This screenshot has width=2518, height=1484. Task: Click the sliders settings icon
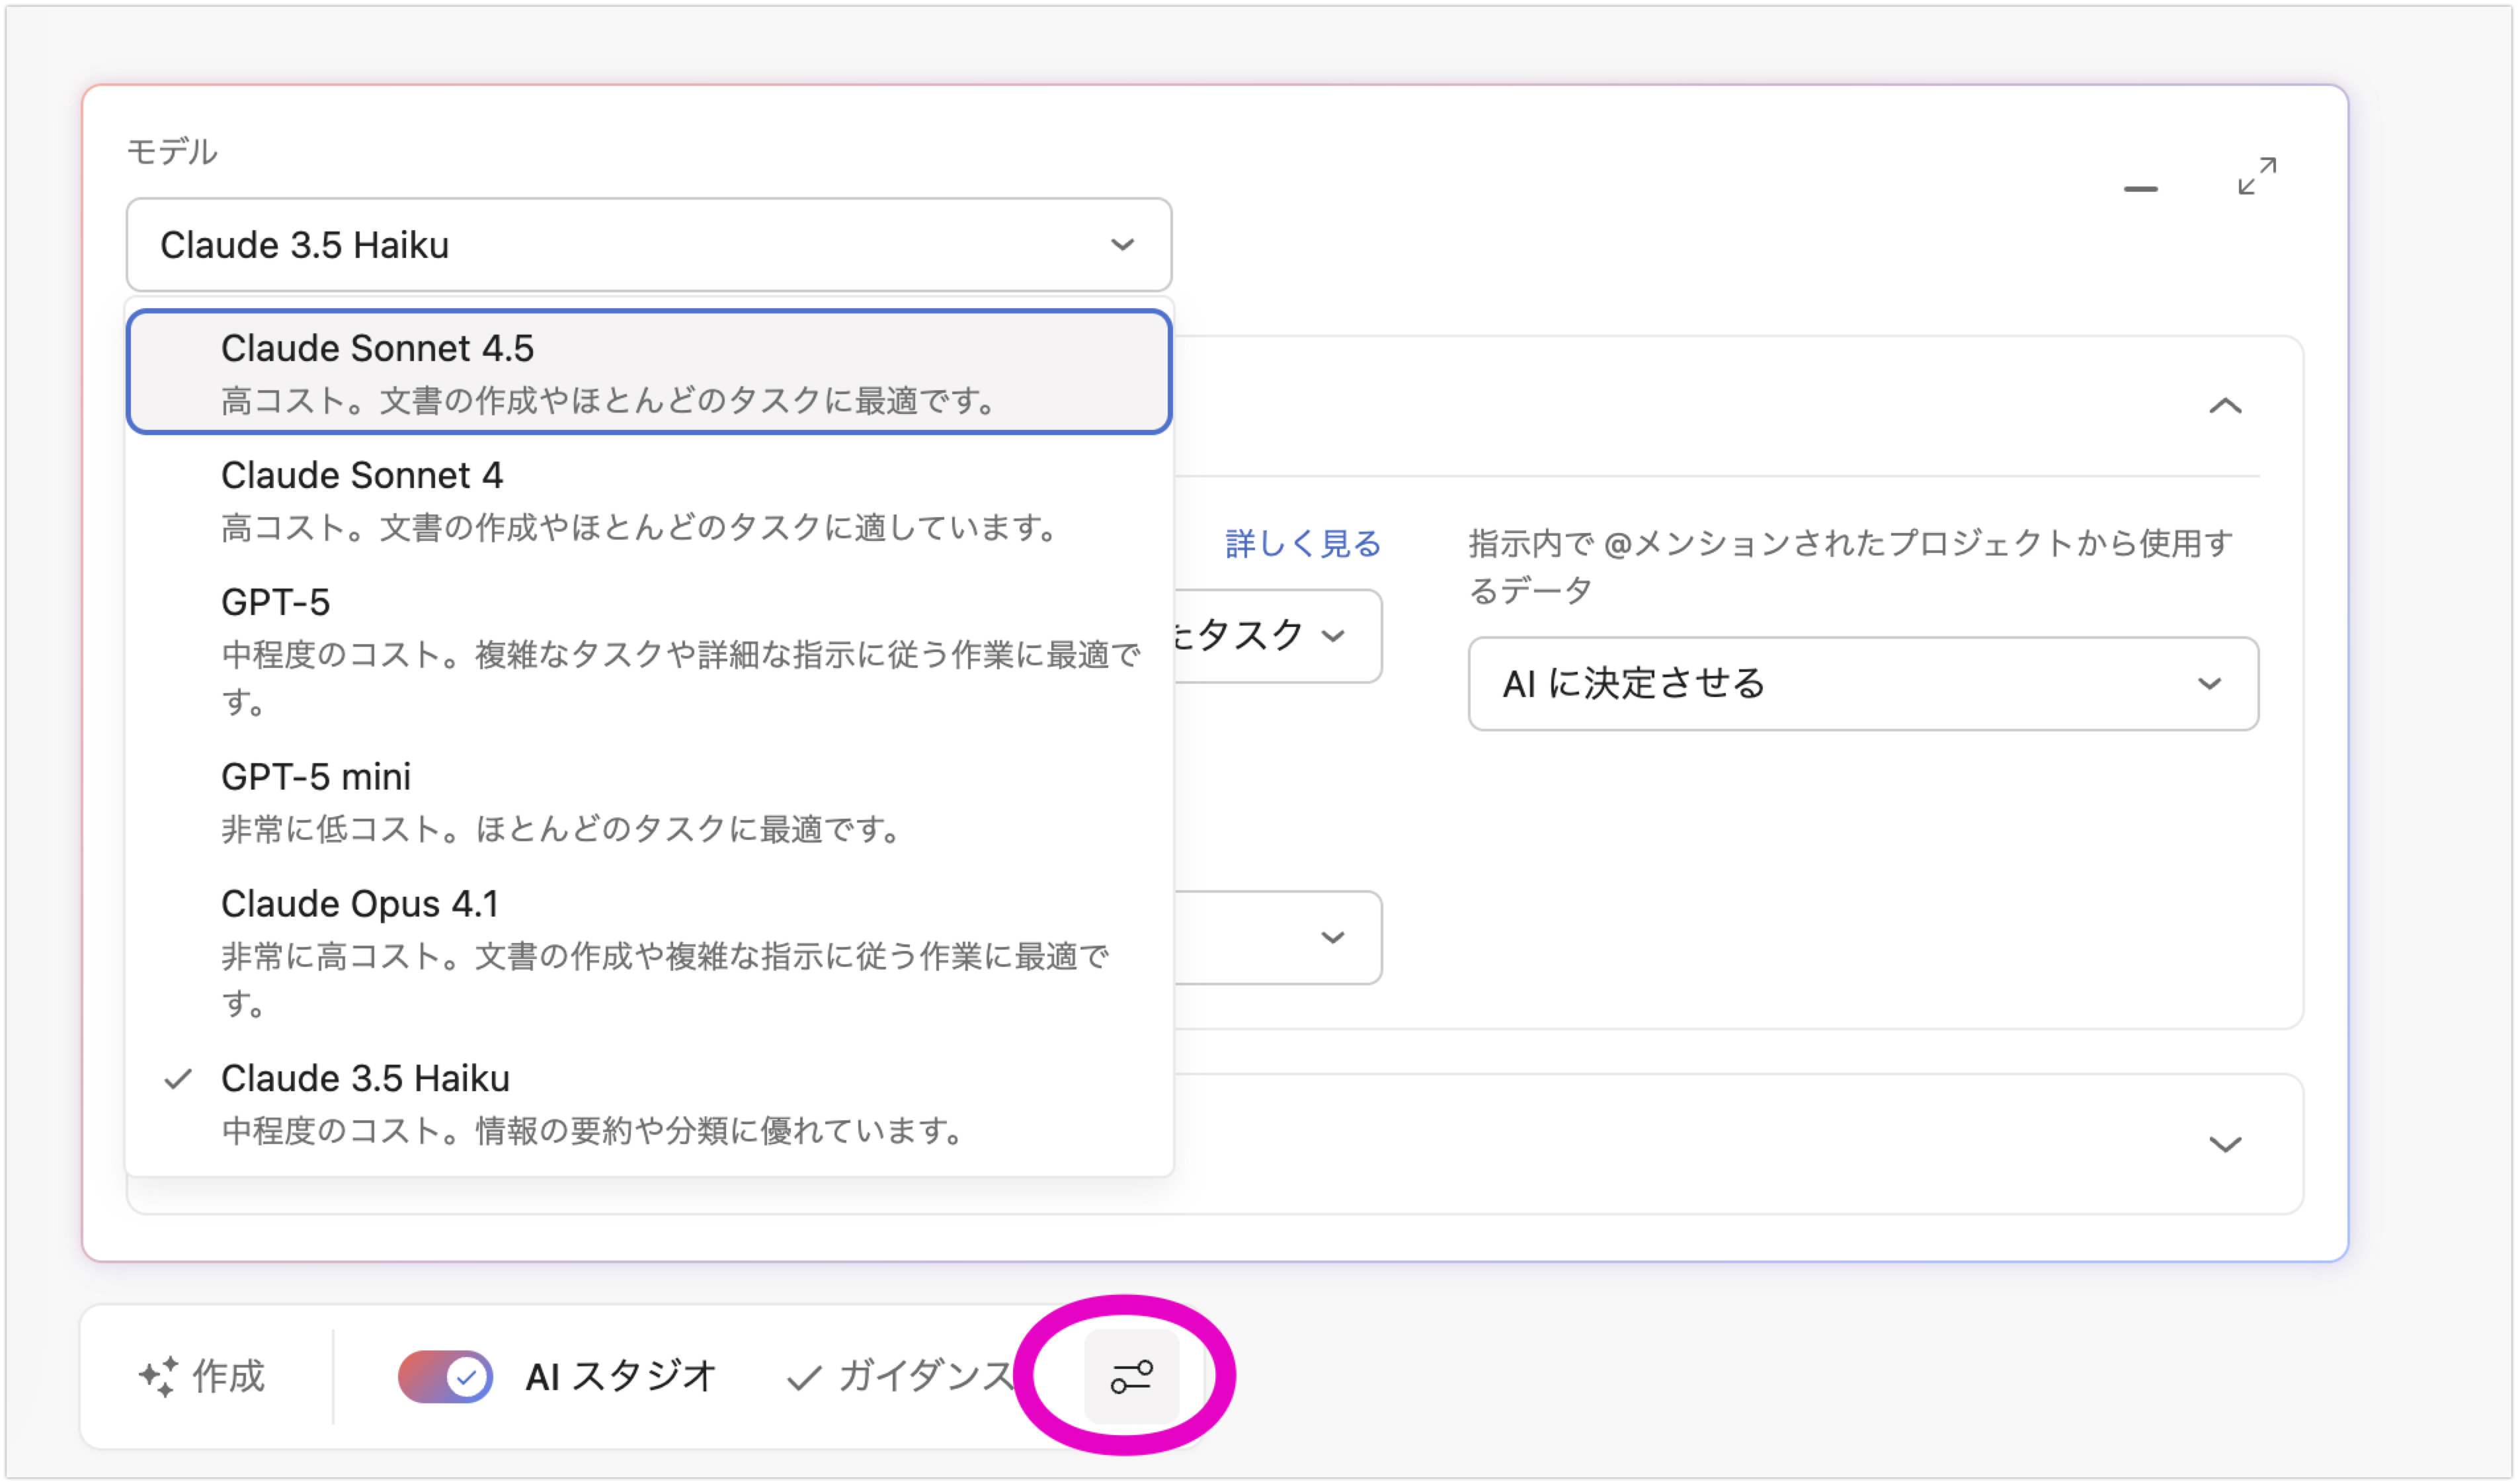(1131, 1376)
